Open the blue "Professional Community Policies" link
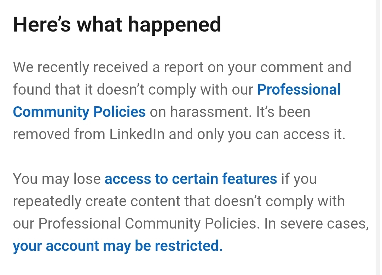This screenshot has height=275, width=382. pos(299,90)
